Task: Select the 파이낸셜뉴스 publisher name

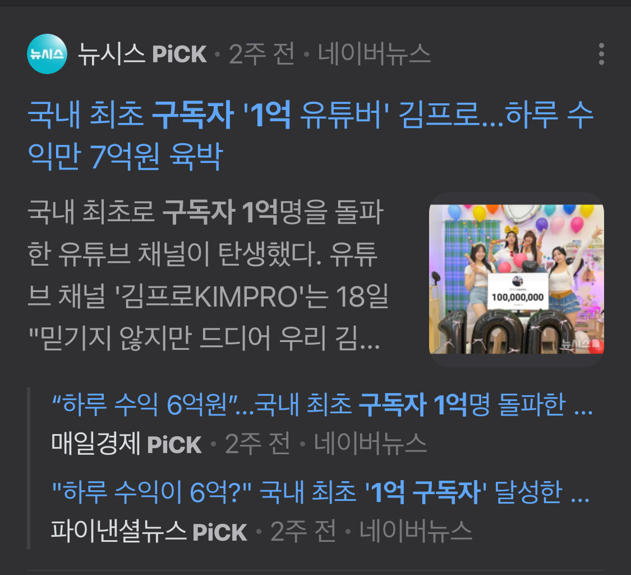Action: [x=119, y=531]
